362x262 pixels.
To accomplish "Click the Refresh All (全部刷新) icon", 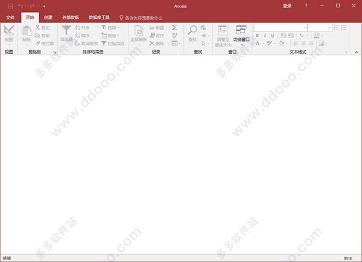I will point(139,31).
